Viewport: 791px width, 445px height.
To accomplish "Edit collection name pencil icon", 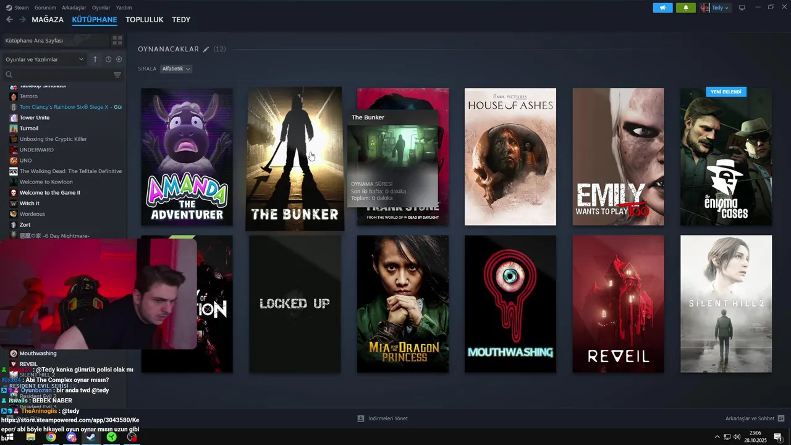I will tap(206, 49).
